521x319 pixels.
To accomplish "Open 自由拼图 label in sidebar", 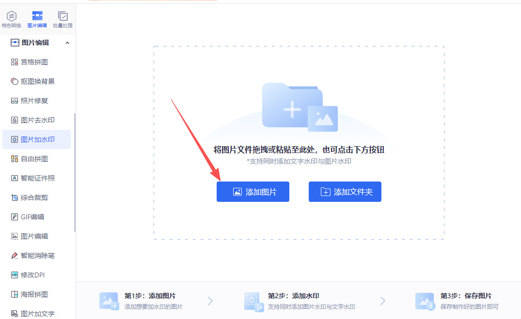I will [34, 159].
